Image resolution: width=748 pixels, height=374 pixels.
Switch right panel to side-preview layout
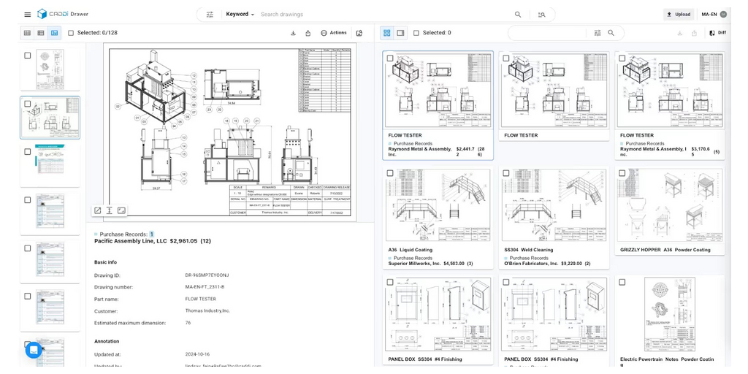[400, 33]
